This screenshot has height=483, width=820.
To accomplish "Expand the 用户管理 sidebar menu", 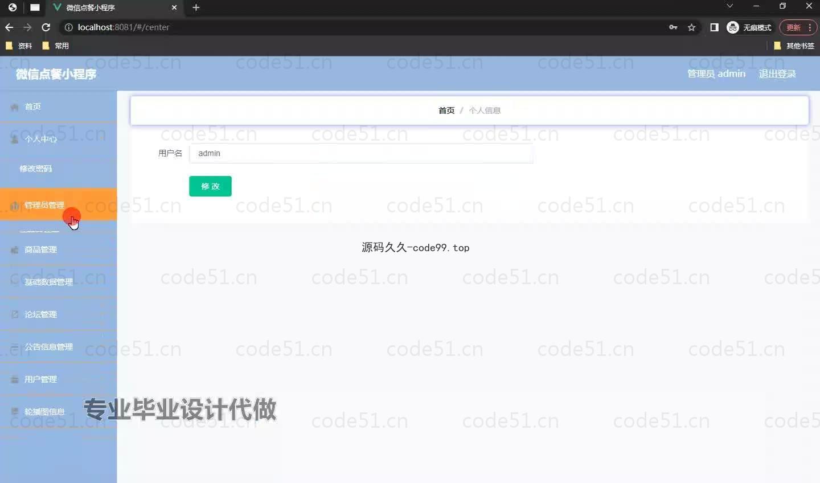I will pyautogui.click(x=58, y=379).
